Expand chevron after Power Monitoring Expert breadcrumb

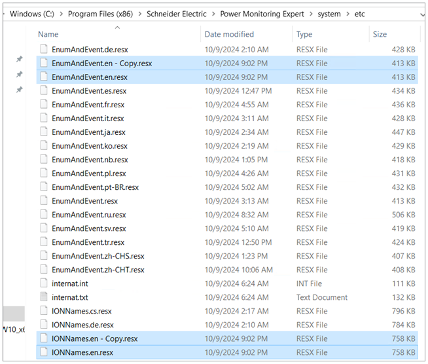(311, 14)
